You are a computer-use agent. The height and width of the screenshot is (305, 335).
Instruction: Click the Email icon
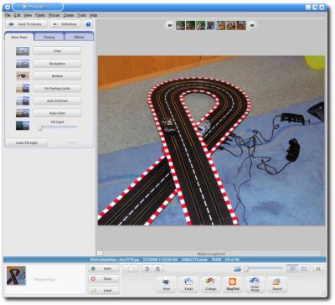click(x=188, y=284)
